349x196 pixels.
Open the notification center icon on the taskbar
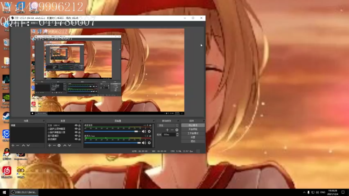tap(343, 192)
